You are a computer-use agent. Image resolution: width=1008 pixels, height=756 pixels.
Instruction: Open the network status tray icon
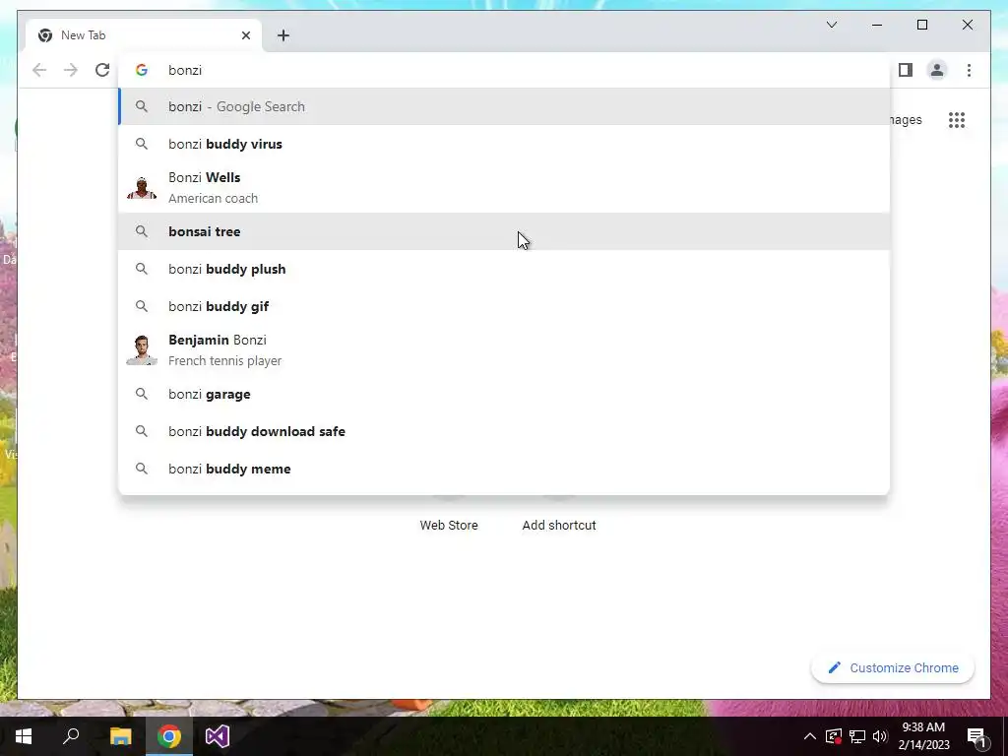coord(857,736)
